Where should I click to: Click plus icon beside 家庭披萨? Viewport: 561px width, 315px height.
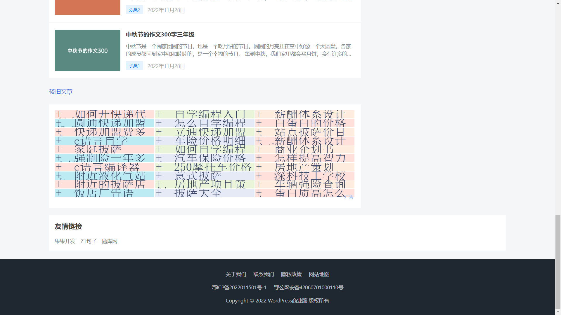click(x=59, y=149)
